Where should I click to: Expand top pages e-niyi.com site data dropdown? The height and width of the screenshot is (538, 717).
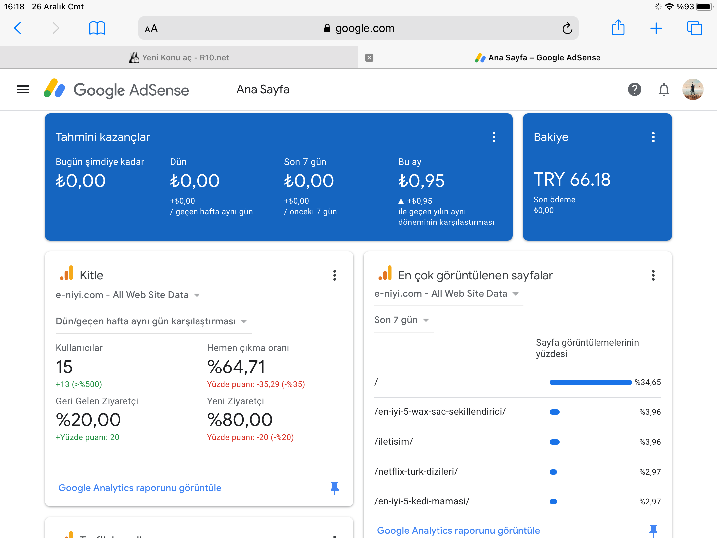449,294
